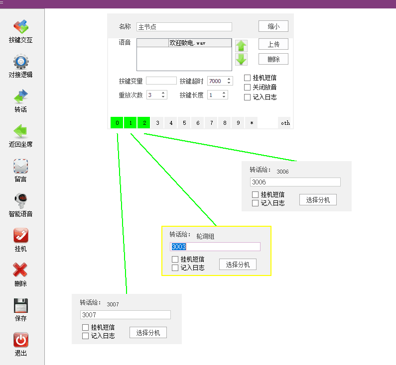Select key 5 in the key row

tap(184, 123)
